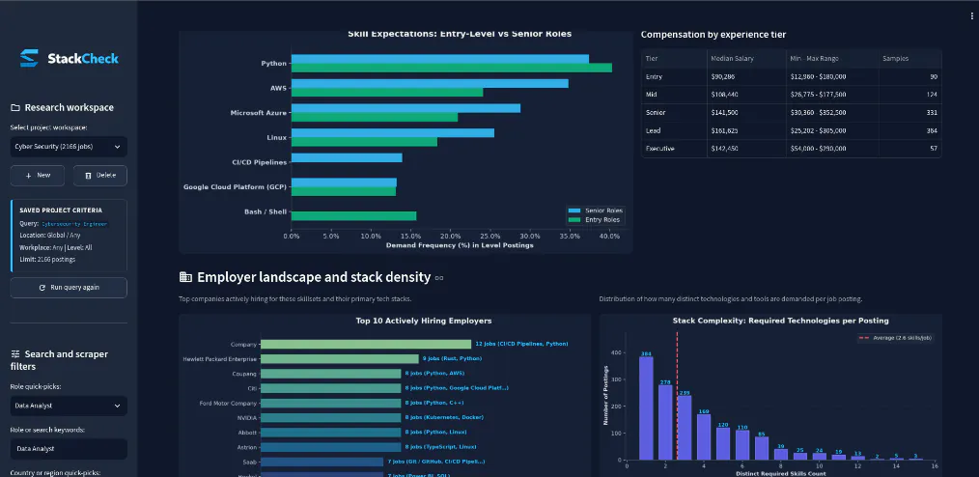Viewport: 979px width, 477px height.
Task: Open the project workspace dropdown Cyber Security
Action: pos(69,147)
